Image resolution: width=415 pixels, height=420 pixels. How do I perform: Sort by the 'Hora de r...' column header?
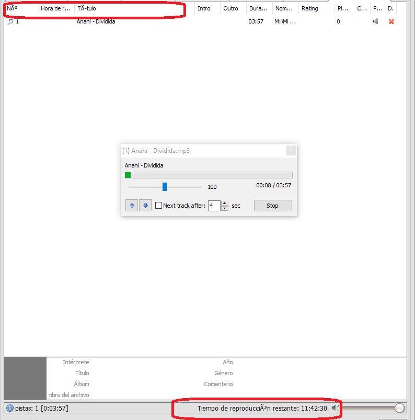(x=56, y=8)
